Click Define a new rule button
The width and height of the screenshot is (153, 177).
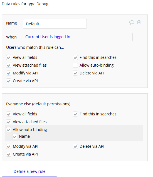(x=29, y=171)
